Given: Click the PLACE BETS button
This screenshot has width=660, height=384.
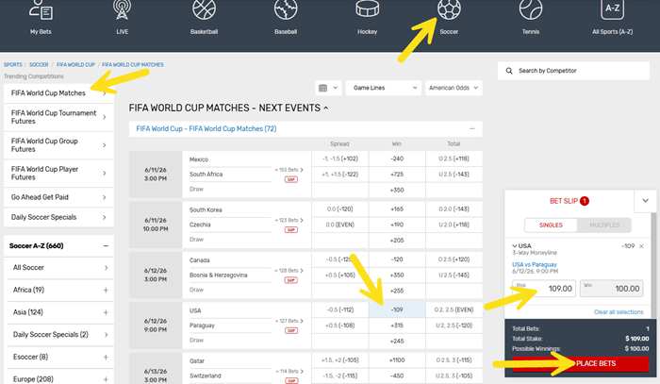Looking at the screenshot, I should (x=581, y=364).
